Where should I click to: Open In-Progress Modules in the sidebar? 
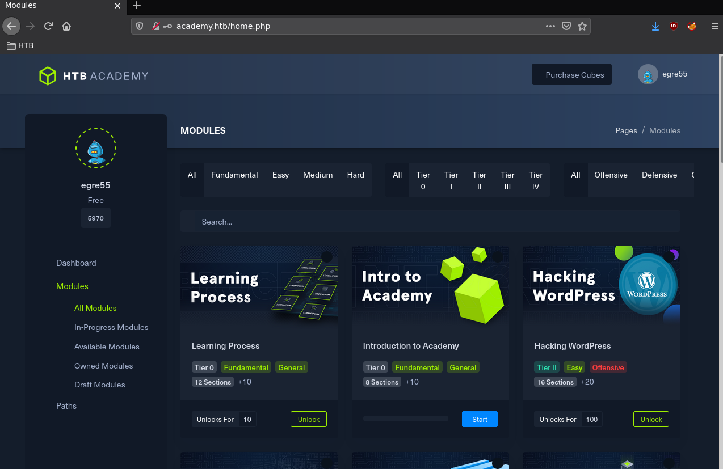click(111, 327)
